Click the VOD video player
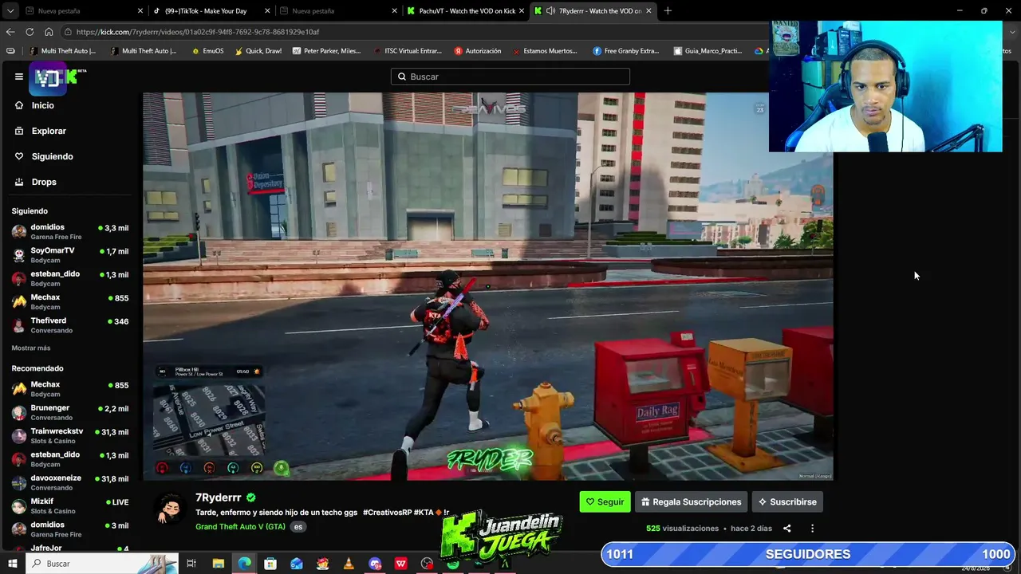 click(488, 286)
